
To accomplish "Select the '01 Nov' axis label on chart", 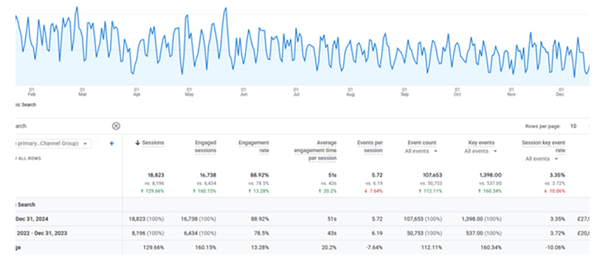I will (511, 92).
